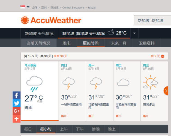Select the 傍晚 tab
This screenshot has height=136, width=171.
pos(96,129)
